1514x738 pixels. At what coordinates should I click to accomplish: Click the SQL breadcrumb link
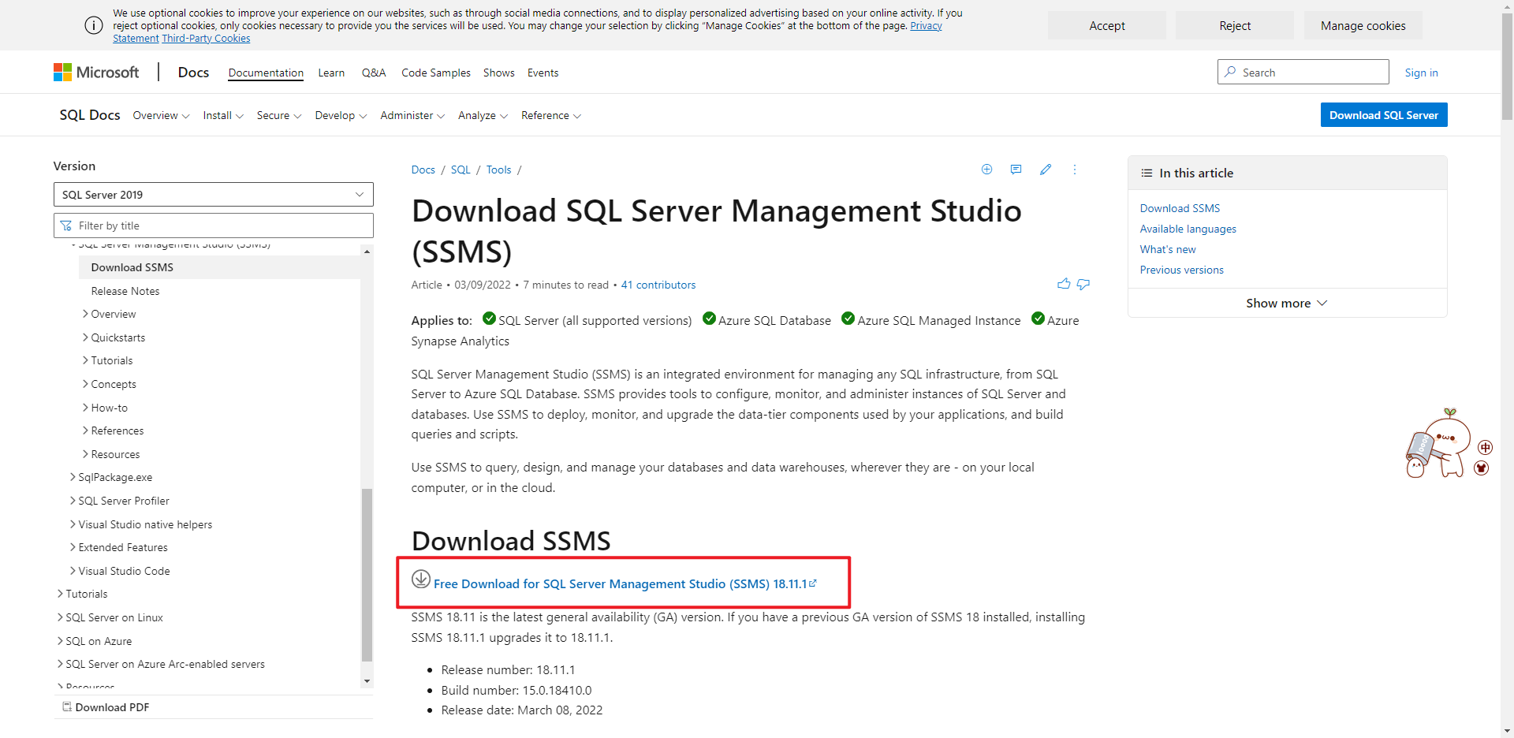(461, 170)
